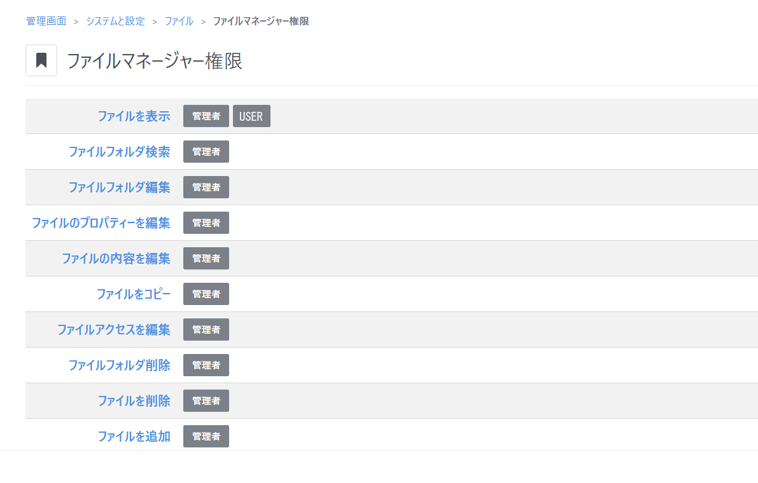
Task: Click 管理者 badge for ファイルを削除
Action: click(206, 401)
